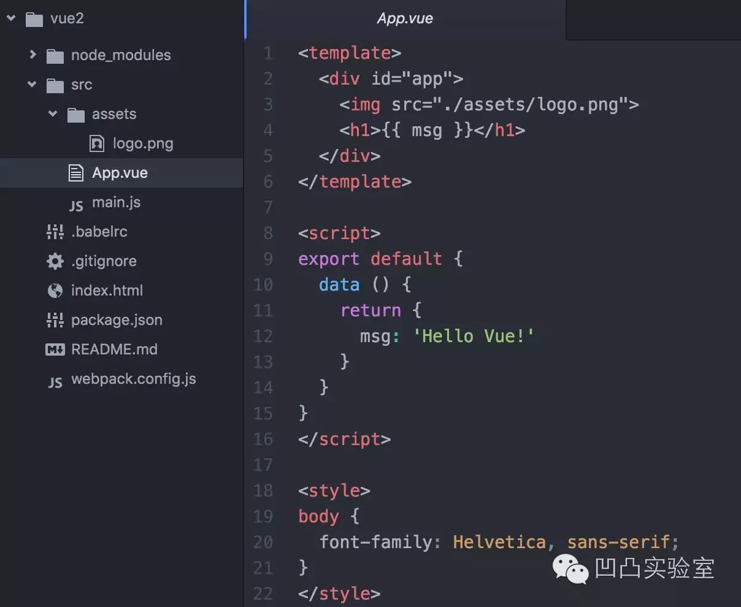Image resolution: width=741 pixels, height=607 pixels.
Task: Select the assets folder name
Action: [x=114, y=114]
